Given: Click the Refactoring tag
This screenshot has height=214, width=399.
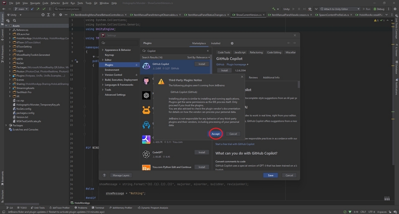Looking at the screenshot, I should point(256,52).
